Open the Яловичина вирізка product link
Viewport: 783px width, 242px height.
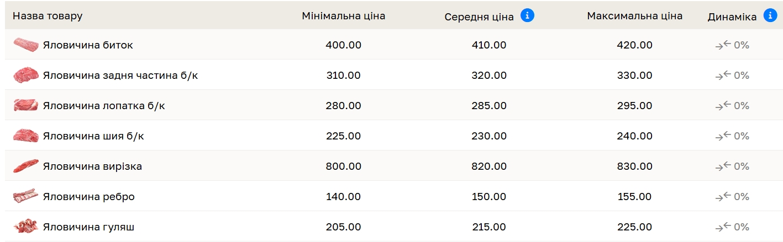[x=92, y=166]
